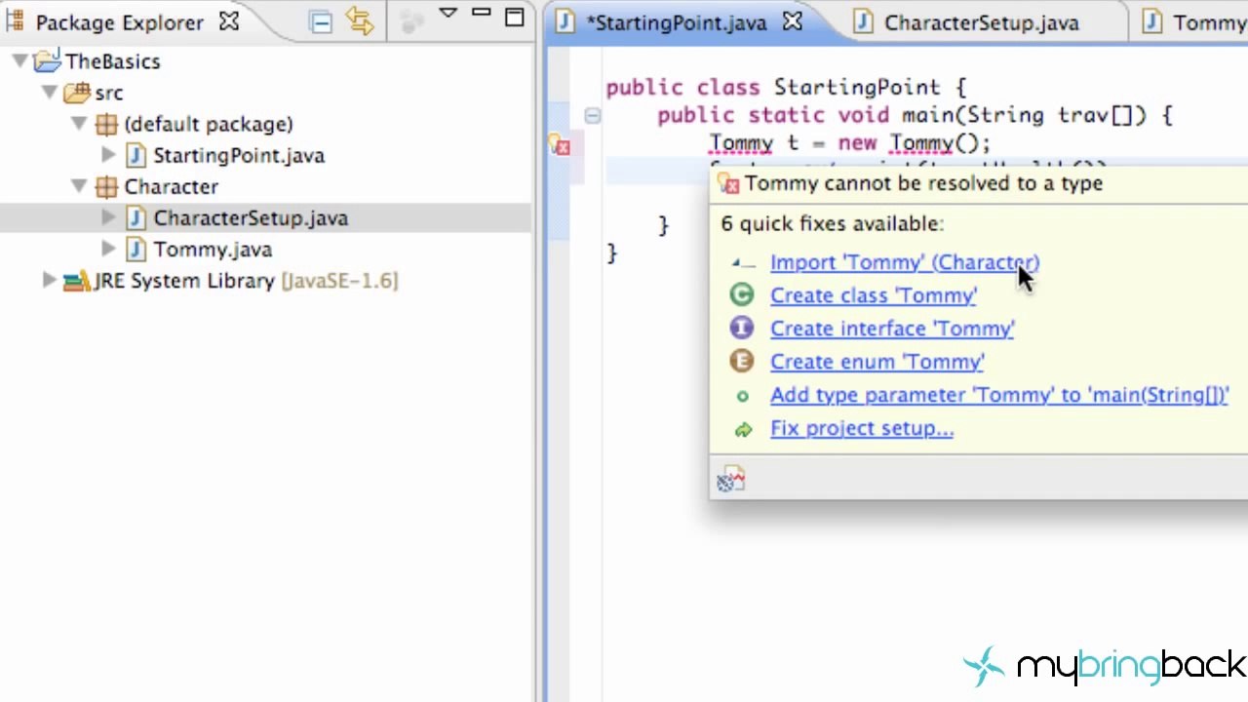Screen dimensions: 1248x702
Task: Open Package Explorer view menu triangle
Action: (448, 14)
